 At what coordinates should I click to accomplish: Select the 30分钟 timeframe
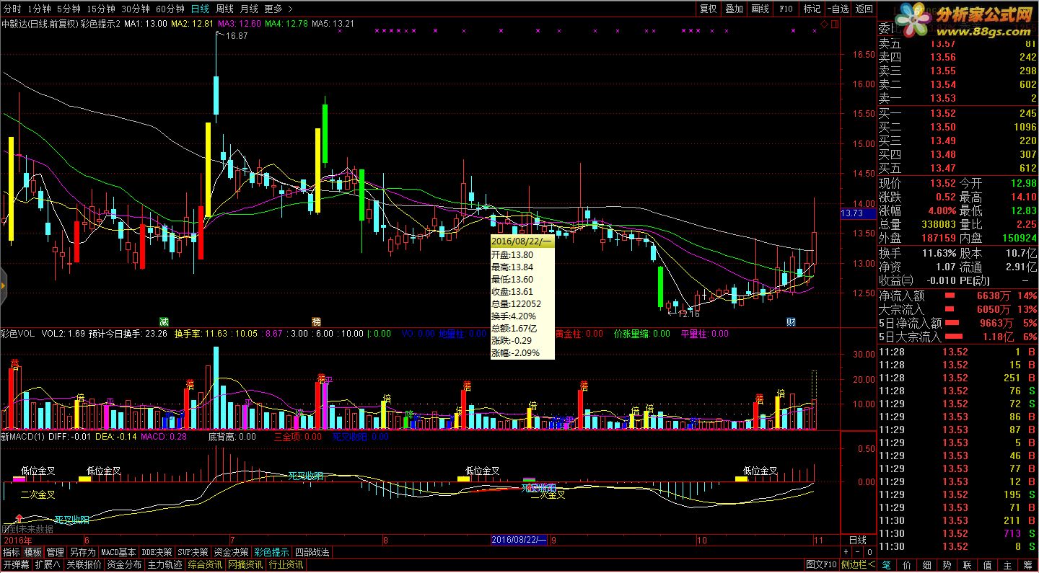point(135,9)
